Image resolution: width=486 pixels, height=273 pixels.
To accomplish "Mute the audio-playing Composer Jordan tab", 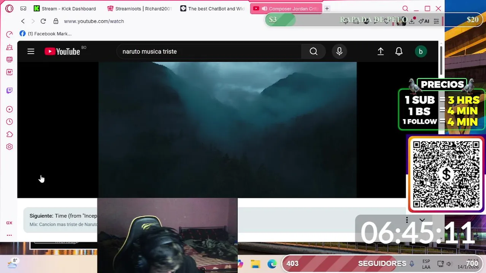I will pos(264,9).
